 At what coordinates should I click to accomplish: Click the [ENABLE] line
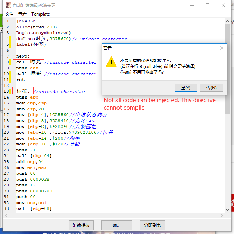(27, 21)
